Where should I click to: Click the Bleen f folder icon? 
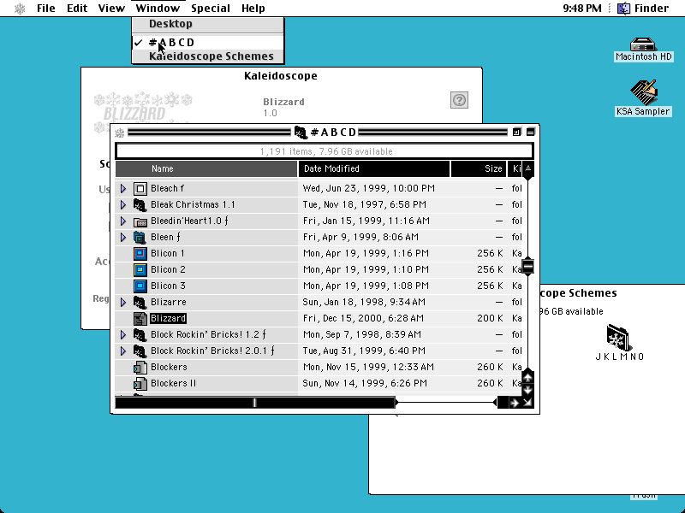pyautogui.click(x=140, y=238)
